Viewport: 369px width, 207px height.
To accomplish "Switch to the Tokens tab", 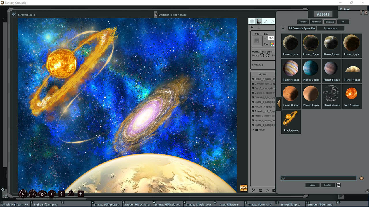I will coord(302,21).
